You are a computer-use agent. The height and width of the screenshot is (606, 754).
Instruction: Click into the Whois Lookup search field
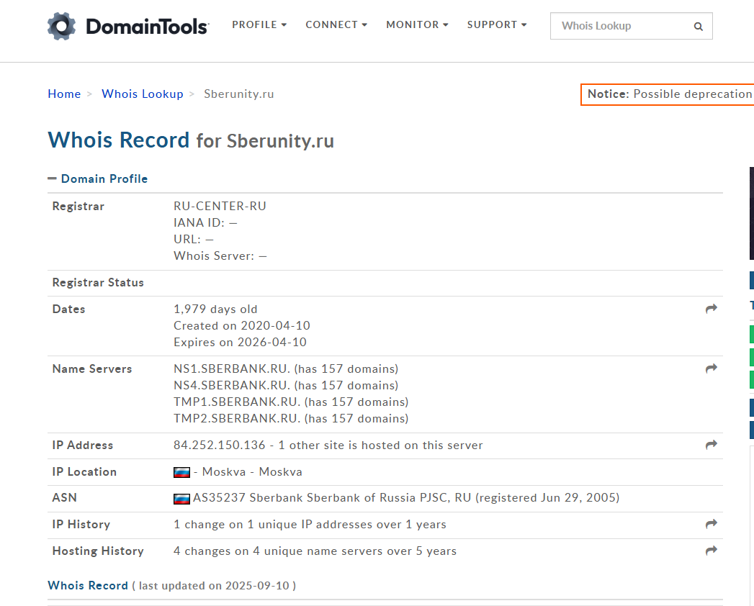click(619, 26)
